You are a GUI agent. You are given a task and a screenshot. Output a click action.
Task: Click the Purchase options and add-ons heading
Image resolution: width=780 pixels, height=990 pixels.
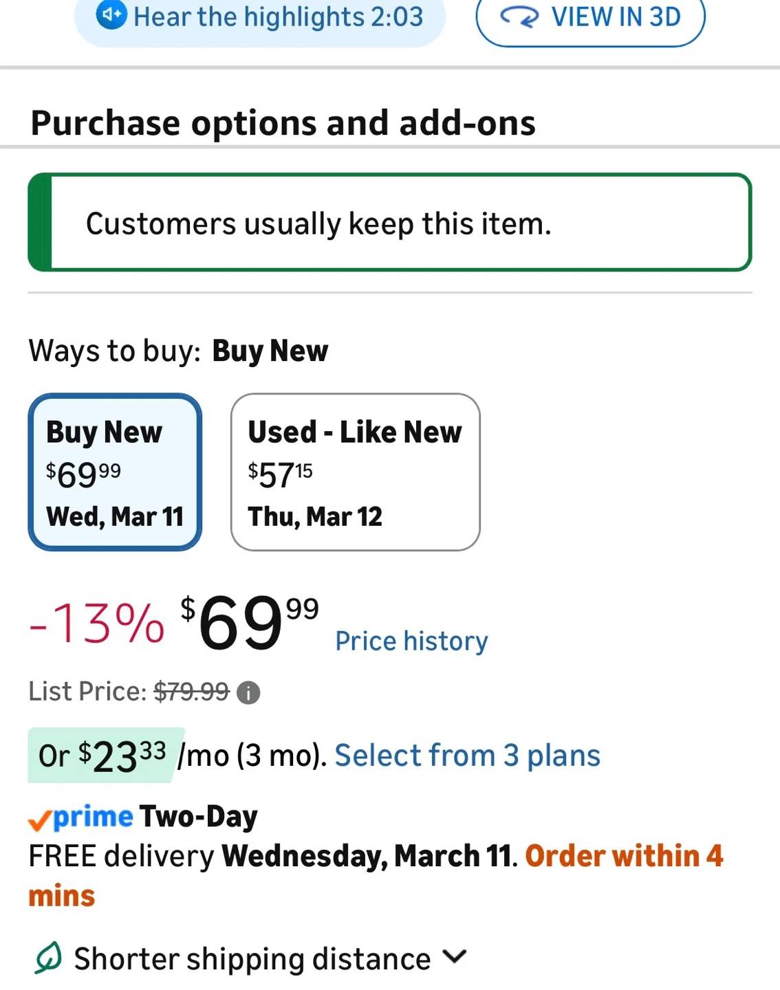pos(283,124)
